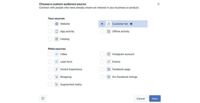Click the 'Your sources' heading
This screenshot has height=103, width=200.
point(56,18)
